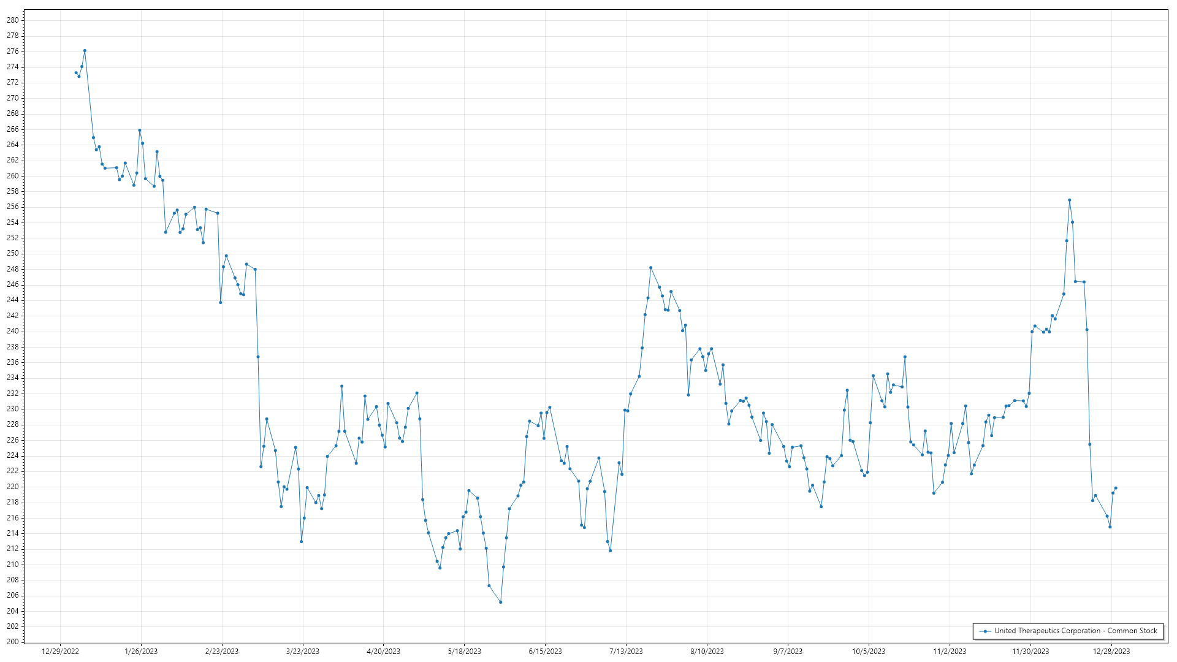Click the 11/30/2023 date axis label
Viewport: 1177px width, 662px height.
tap(1030, 652)
